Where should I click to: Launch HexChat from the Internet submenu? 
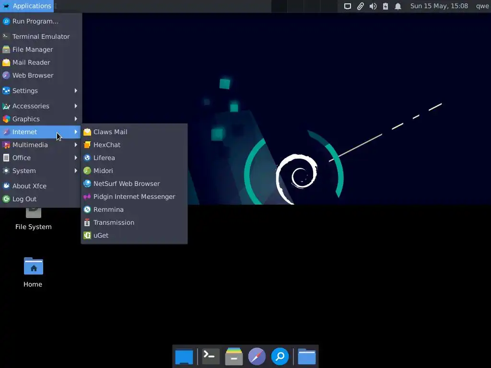click(x=134, y=145)
